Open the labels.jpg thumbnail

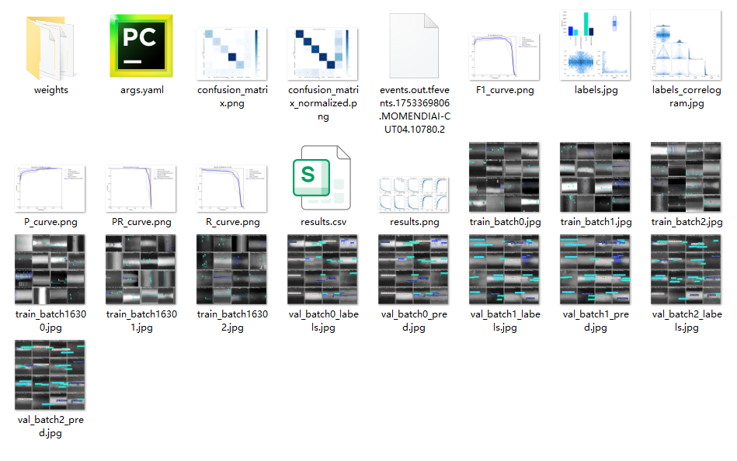[595, 45]
